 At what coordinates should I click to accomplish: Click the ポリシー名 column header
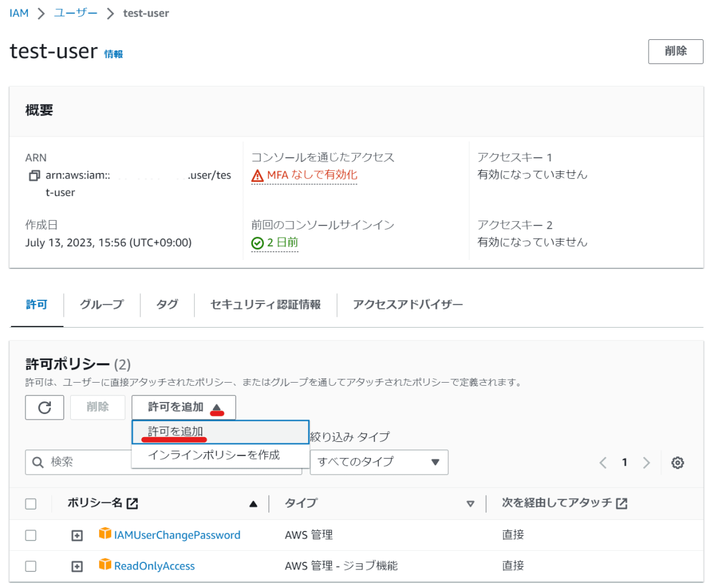click(95, 504)
